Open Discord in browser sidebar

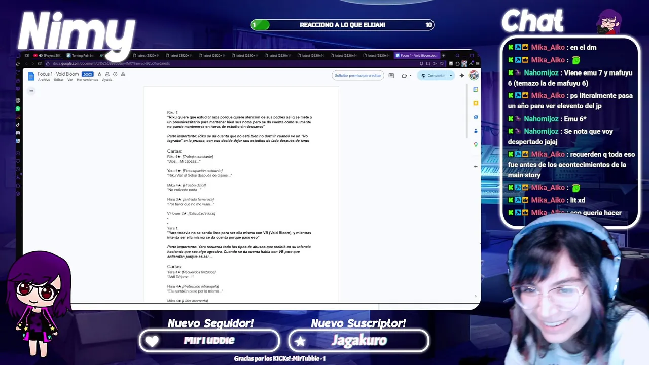tap(18, 133)
